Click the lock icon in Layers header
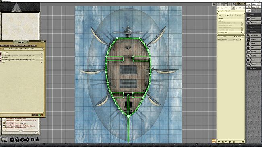The width and height of the screenshot is (262, 147). point(241,37)
